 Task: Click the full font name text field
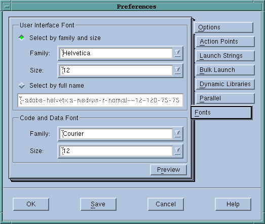(x=100, y=100)
